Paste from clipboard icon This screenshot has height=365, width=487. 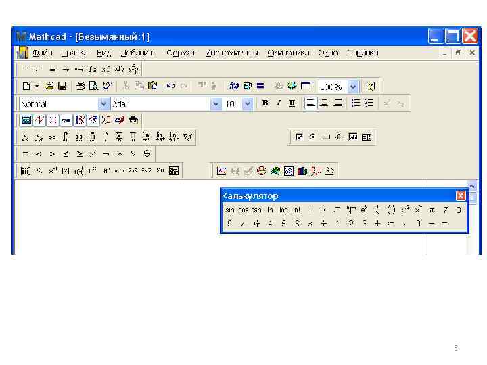tap(152, 86)
